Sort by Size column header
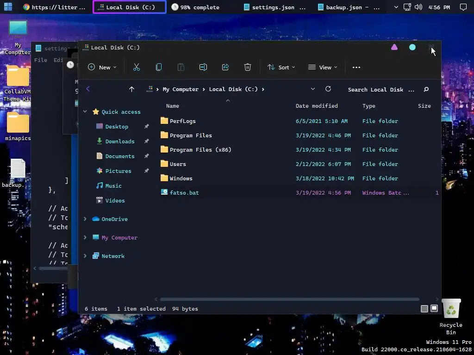Screen dimensions: 474x355 click(x=424, y=106)
